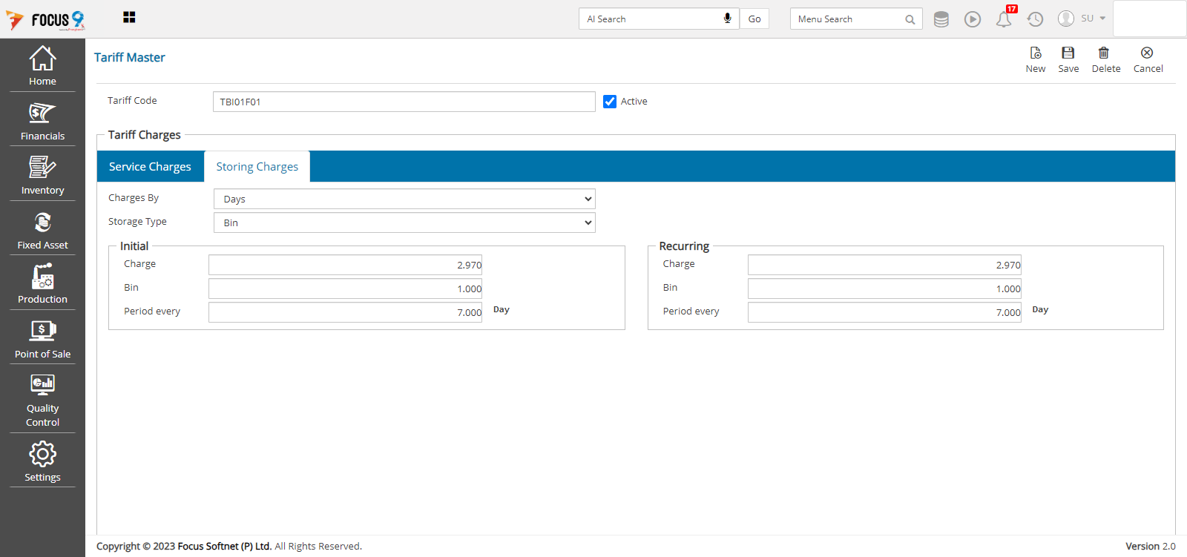The height and width of the screenshot is (557, 1187).
Task: Select the Storing Charges tab
Action: pyautogui.click(x=257, y=167)
